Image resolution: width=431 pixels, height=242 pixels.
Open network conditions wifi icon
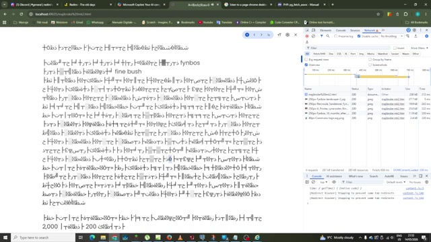point(407,36)
